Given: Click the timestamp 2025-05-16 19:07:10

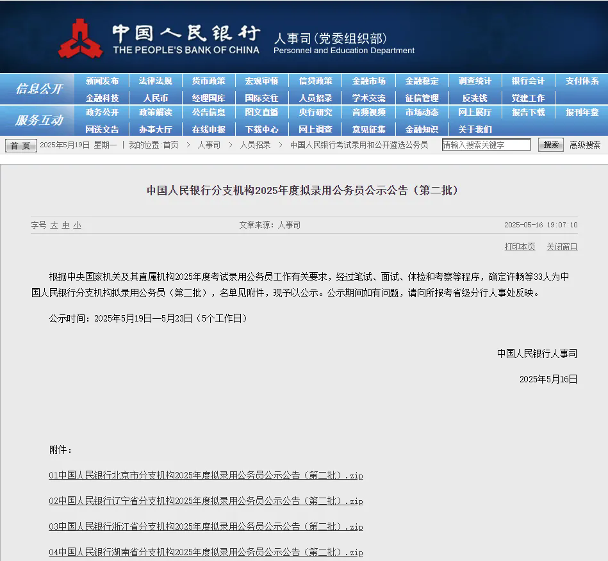Looking at the screenshot, I should click(541, 225).
